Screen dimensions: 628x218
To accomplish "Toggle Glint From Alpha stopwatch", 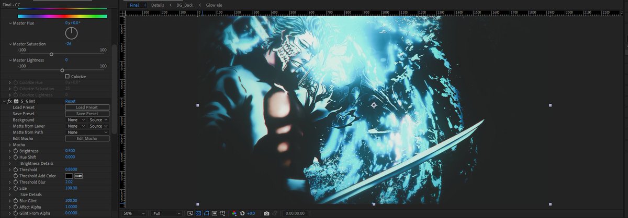I will [x=16, y=213].
